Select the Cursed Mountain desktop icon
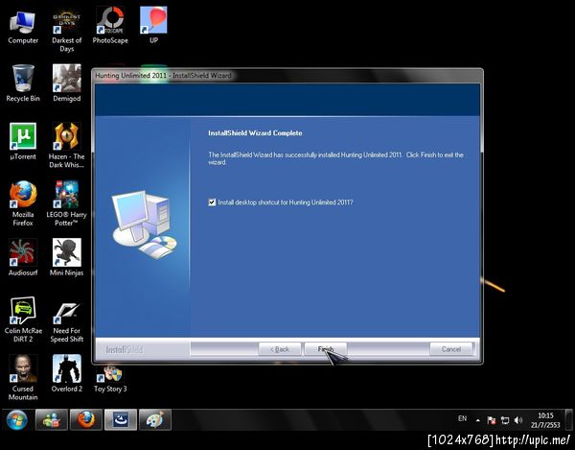 (23, 378)
